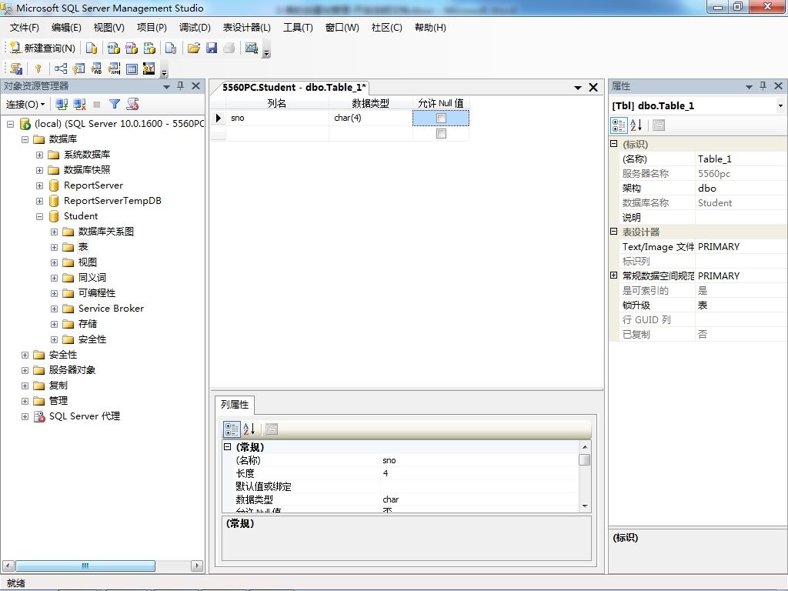Select the 5560PC.Student - dbo.Table_1* tab

294,88
